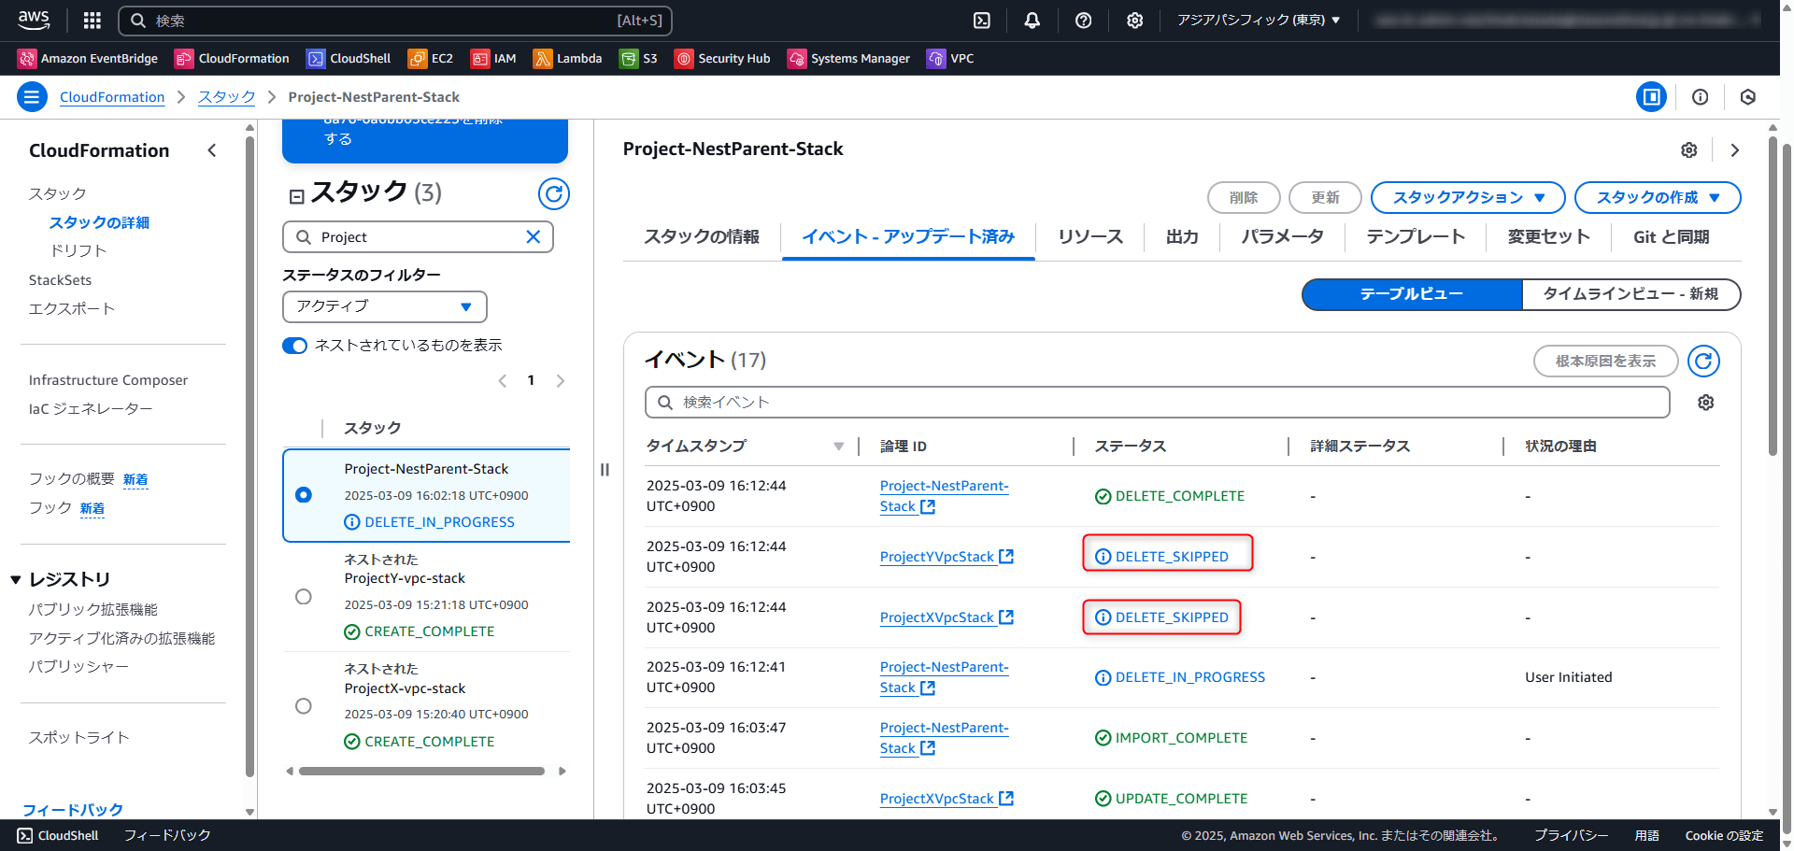1794x851 pixels.
Task: Open the 出力 tab
Action: pyautogui.click(x=1182, y=236)
